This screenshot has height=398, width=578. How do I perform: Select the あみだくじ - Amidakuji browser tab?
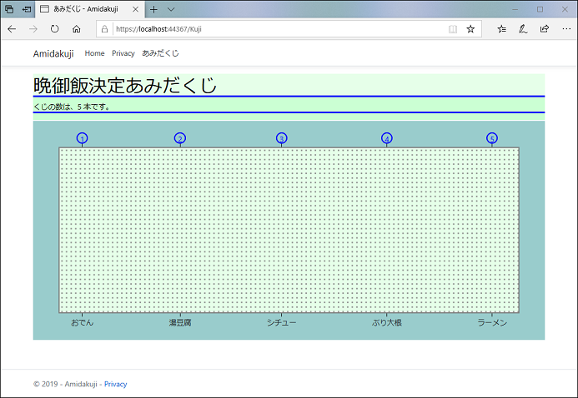[x=89, y=9]
